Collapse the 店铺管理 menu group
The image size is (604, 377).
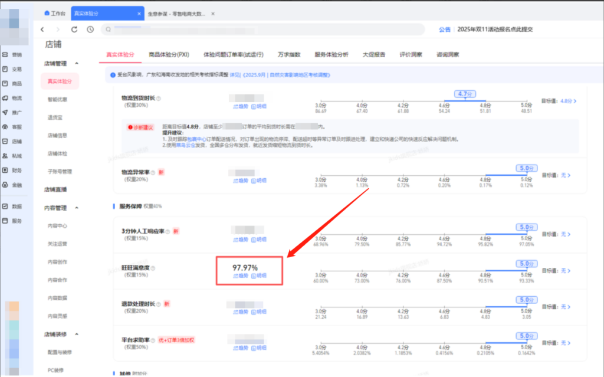[x=77, y=63]
